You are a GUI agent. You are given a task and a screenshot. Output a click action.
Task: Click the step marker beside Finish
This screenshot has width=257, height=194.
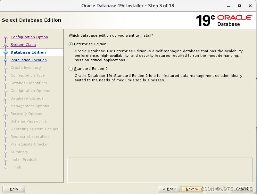5,167
